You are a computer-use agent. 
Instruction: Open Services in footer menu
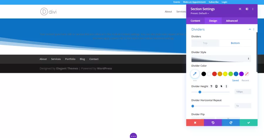[56, 59]
